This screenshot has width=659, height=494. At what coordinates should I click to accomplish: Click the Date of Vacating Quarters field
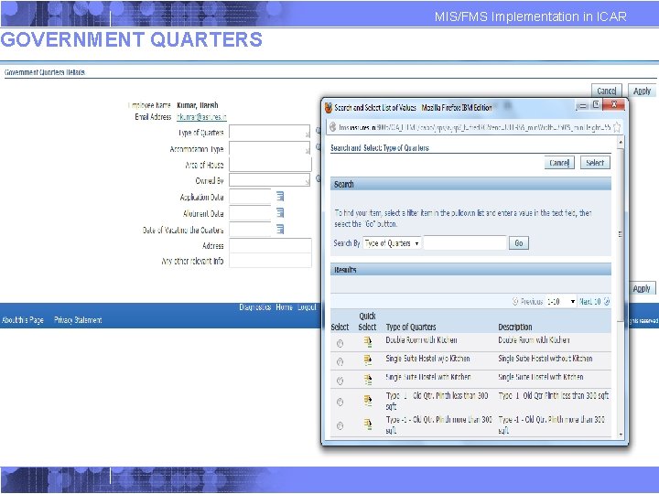250,229
